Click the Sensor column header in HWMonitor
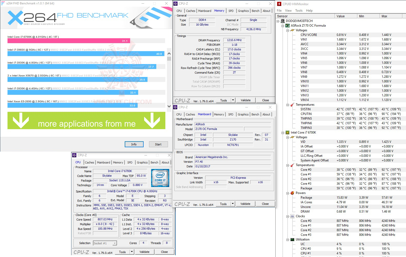 click(x=305, y=16)
